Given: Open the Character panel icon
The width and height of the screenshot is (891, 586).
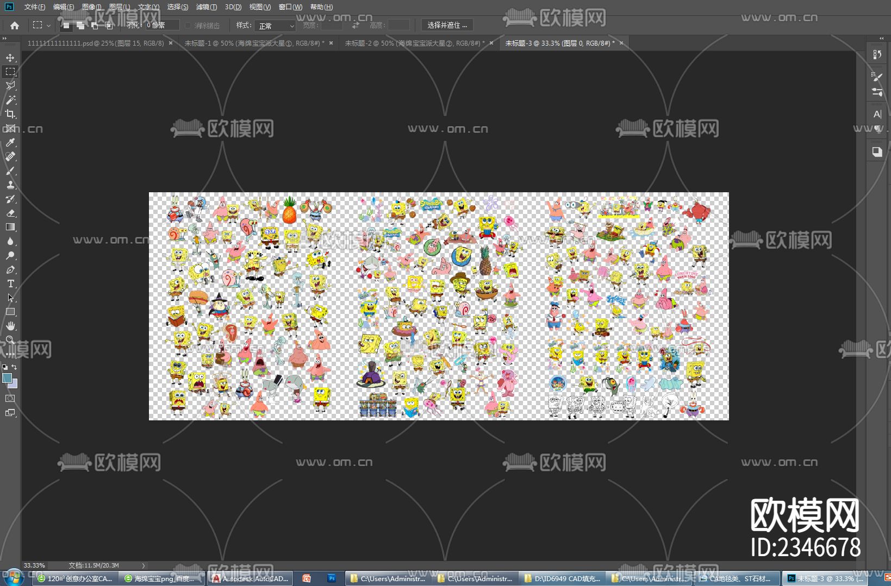Looking at the screenshot, I should point(877,114).
